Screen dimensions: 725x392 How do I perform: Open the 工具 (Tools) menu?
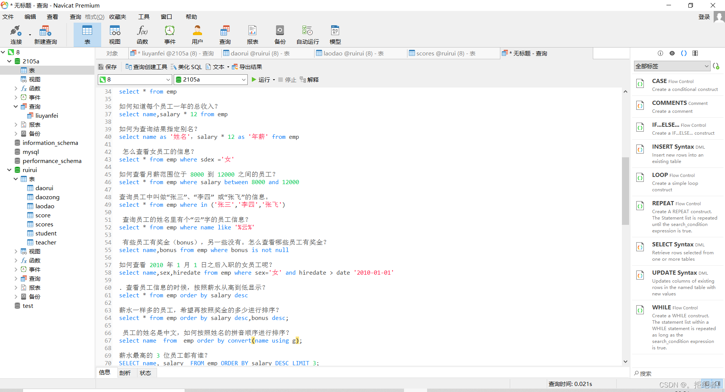[x=144, y=17]
